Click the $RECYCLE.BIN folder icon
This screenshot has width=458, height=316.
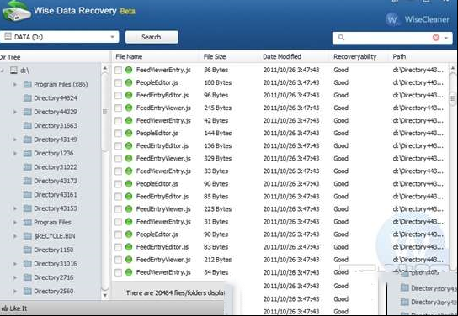tap(28, 236)
